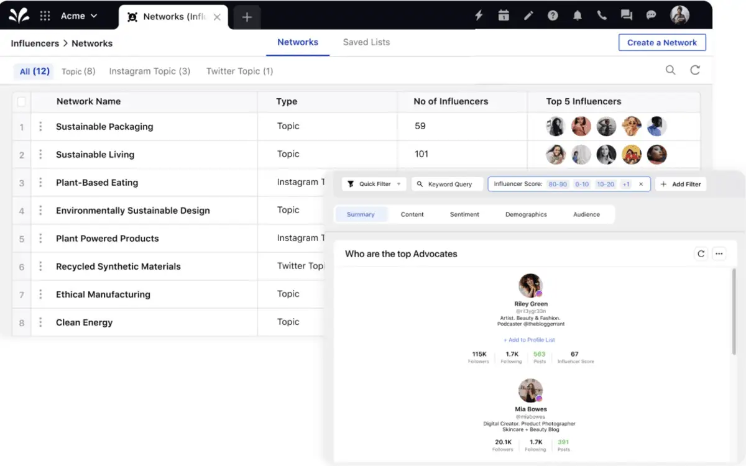Click the refresh icon near the network list

pos(695,70)
